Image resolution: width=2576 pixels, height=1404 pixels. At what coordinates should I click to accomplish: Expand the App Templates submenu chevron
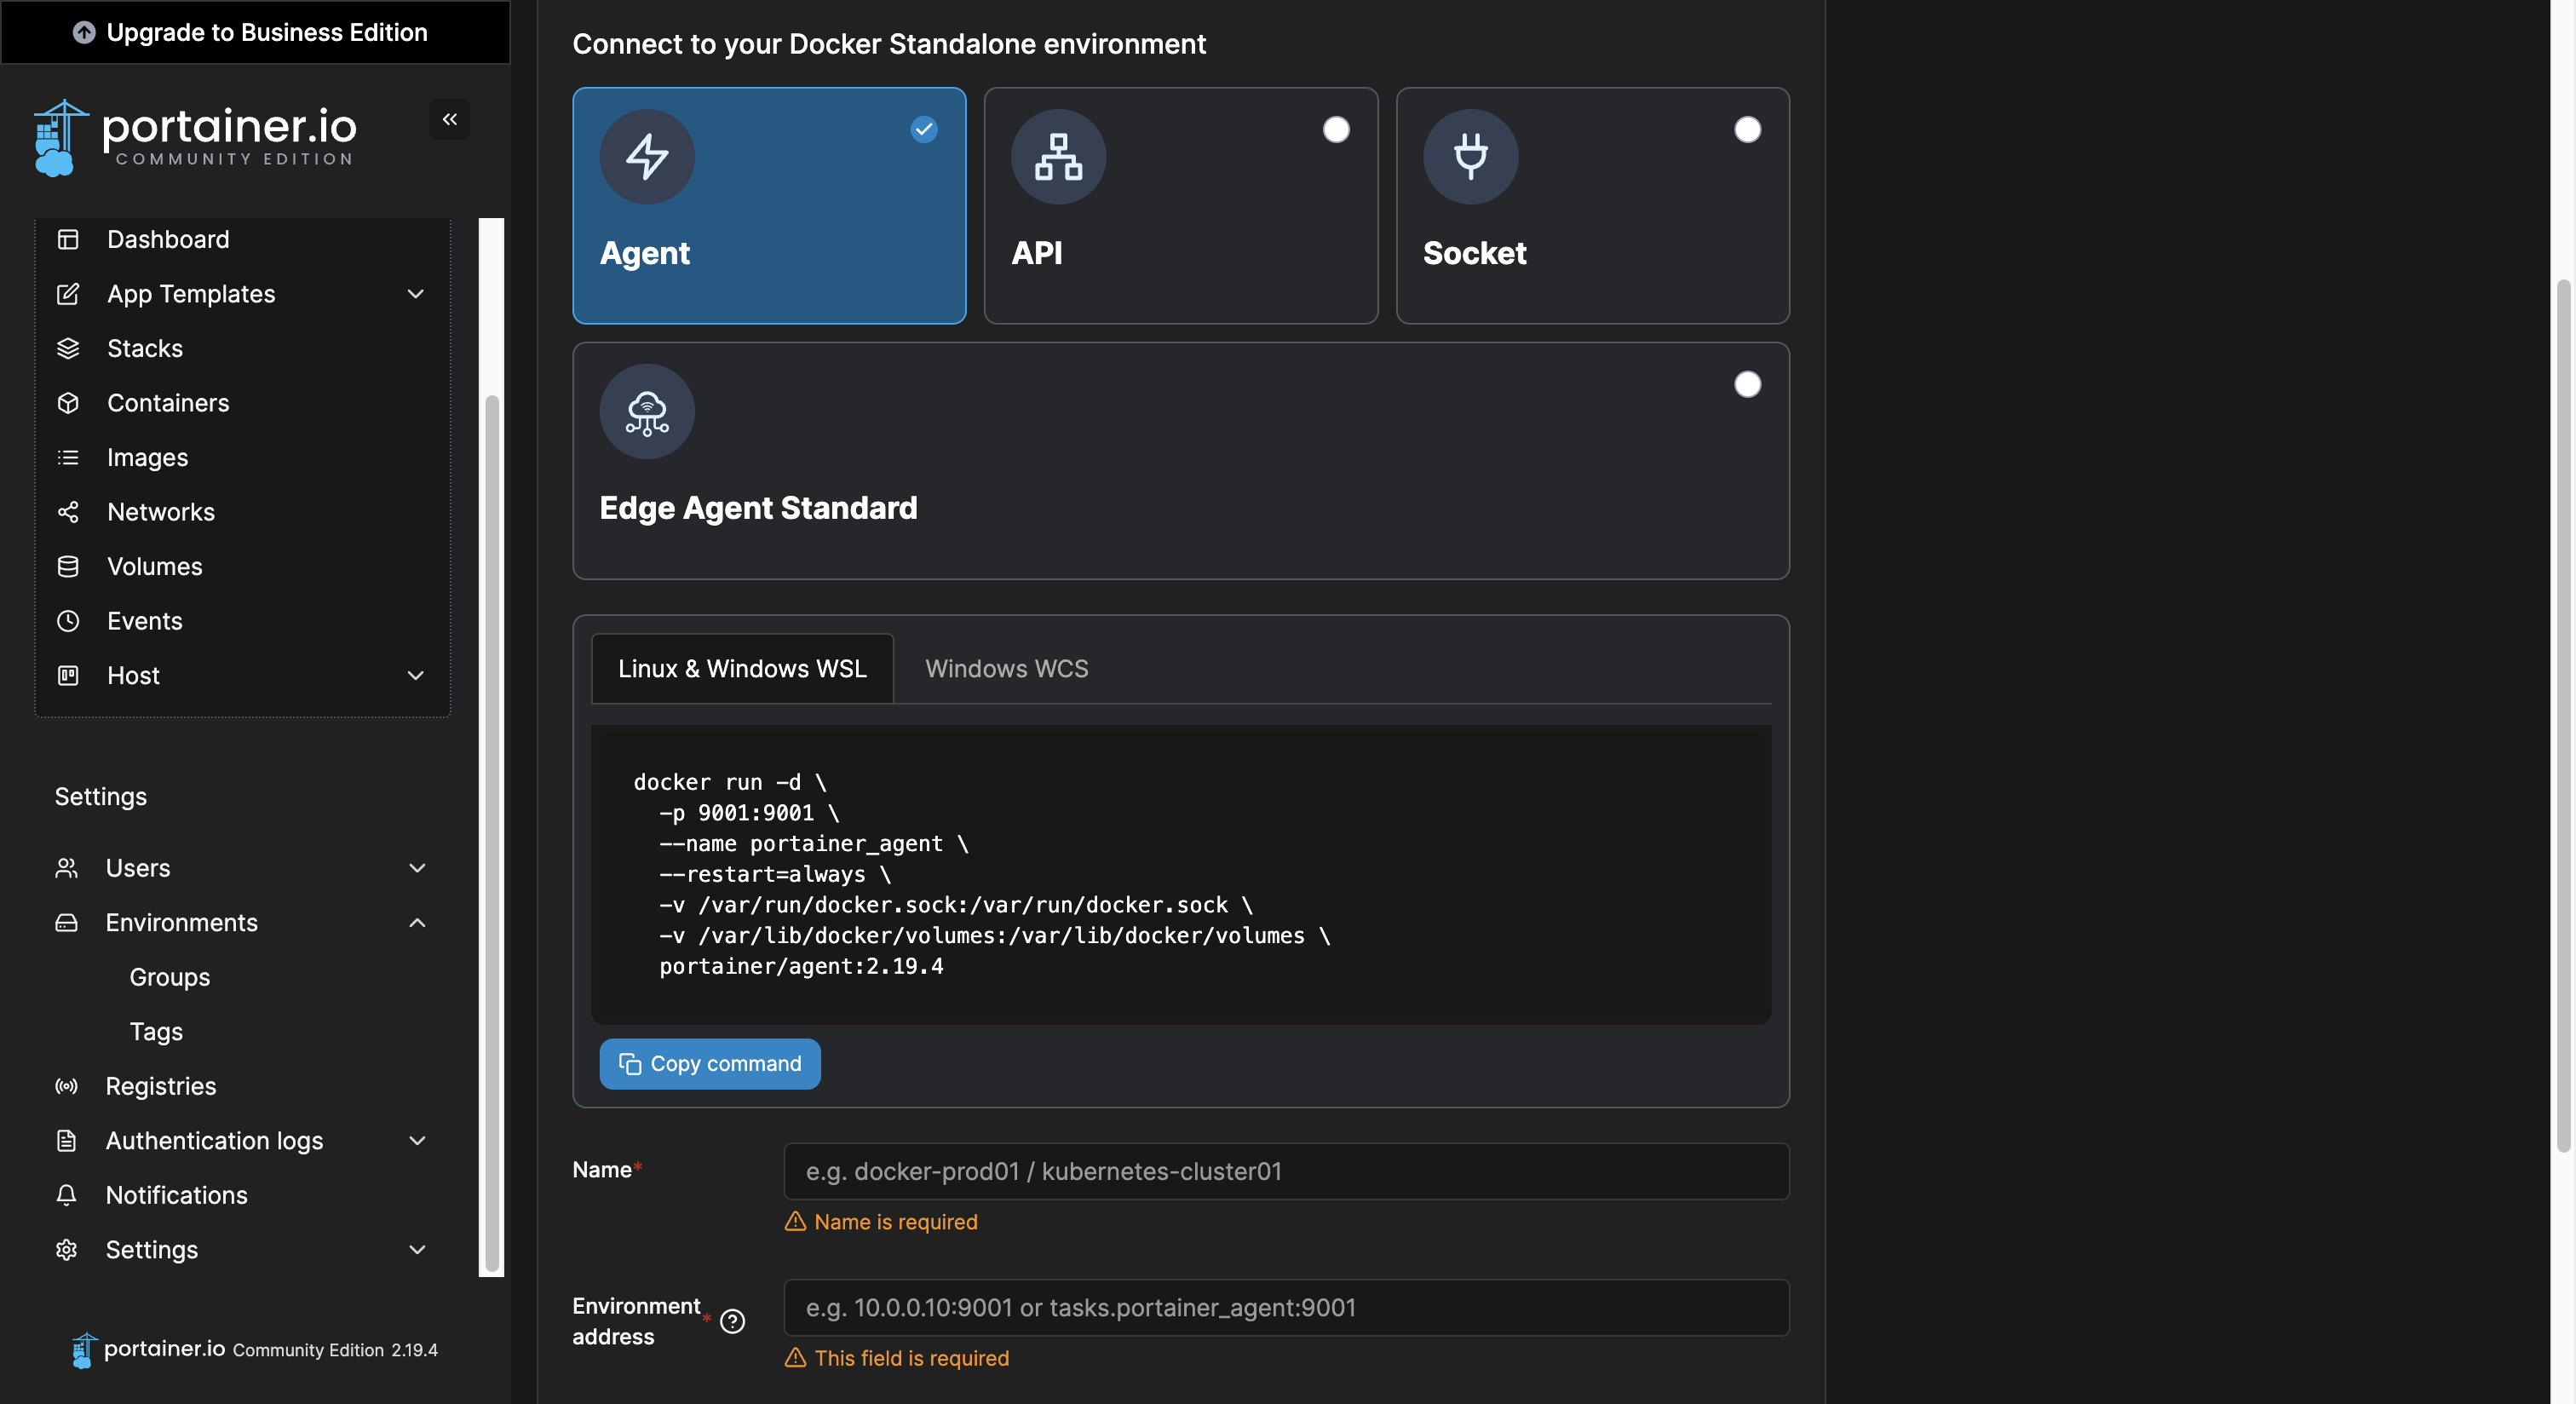click(x=416, y=294)
